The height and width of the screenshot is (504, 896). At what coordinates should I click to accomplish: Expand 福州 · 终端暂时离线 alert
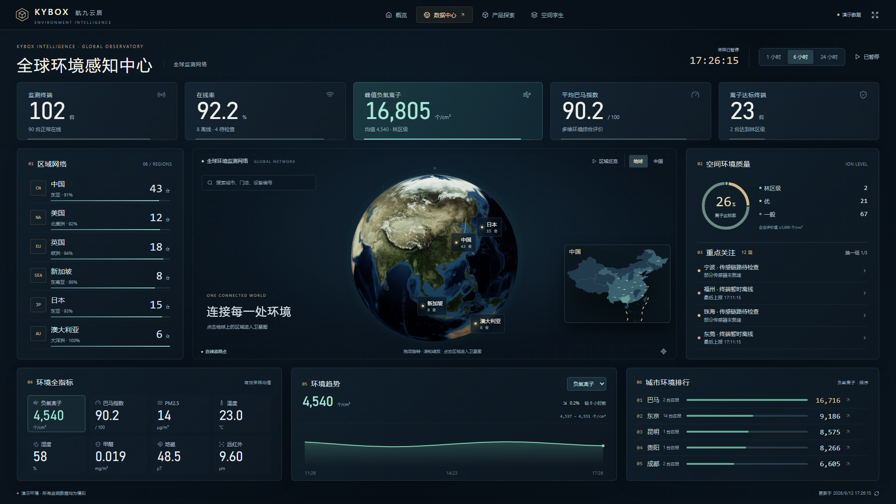(x=782, y=293)
